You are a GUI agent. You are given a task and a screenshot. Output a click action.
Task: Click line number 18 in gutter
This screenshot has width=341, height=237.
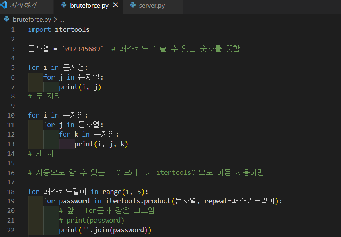point(11,192)
